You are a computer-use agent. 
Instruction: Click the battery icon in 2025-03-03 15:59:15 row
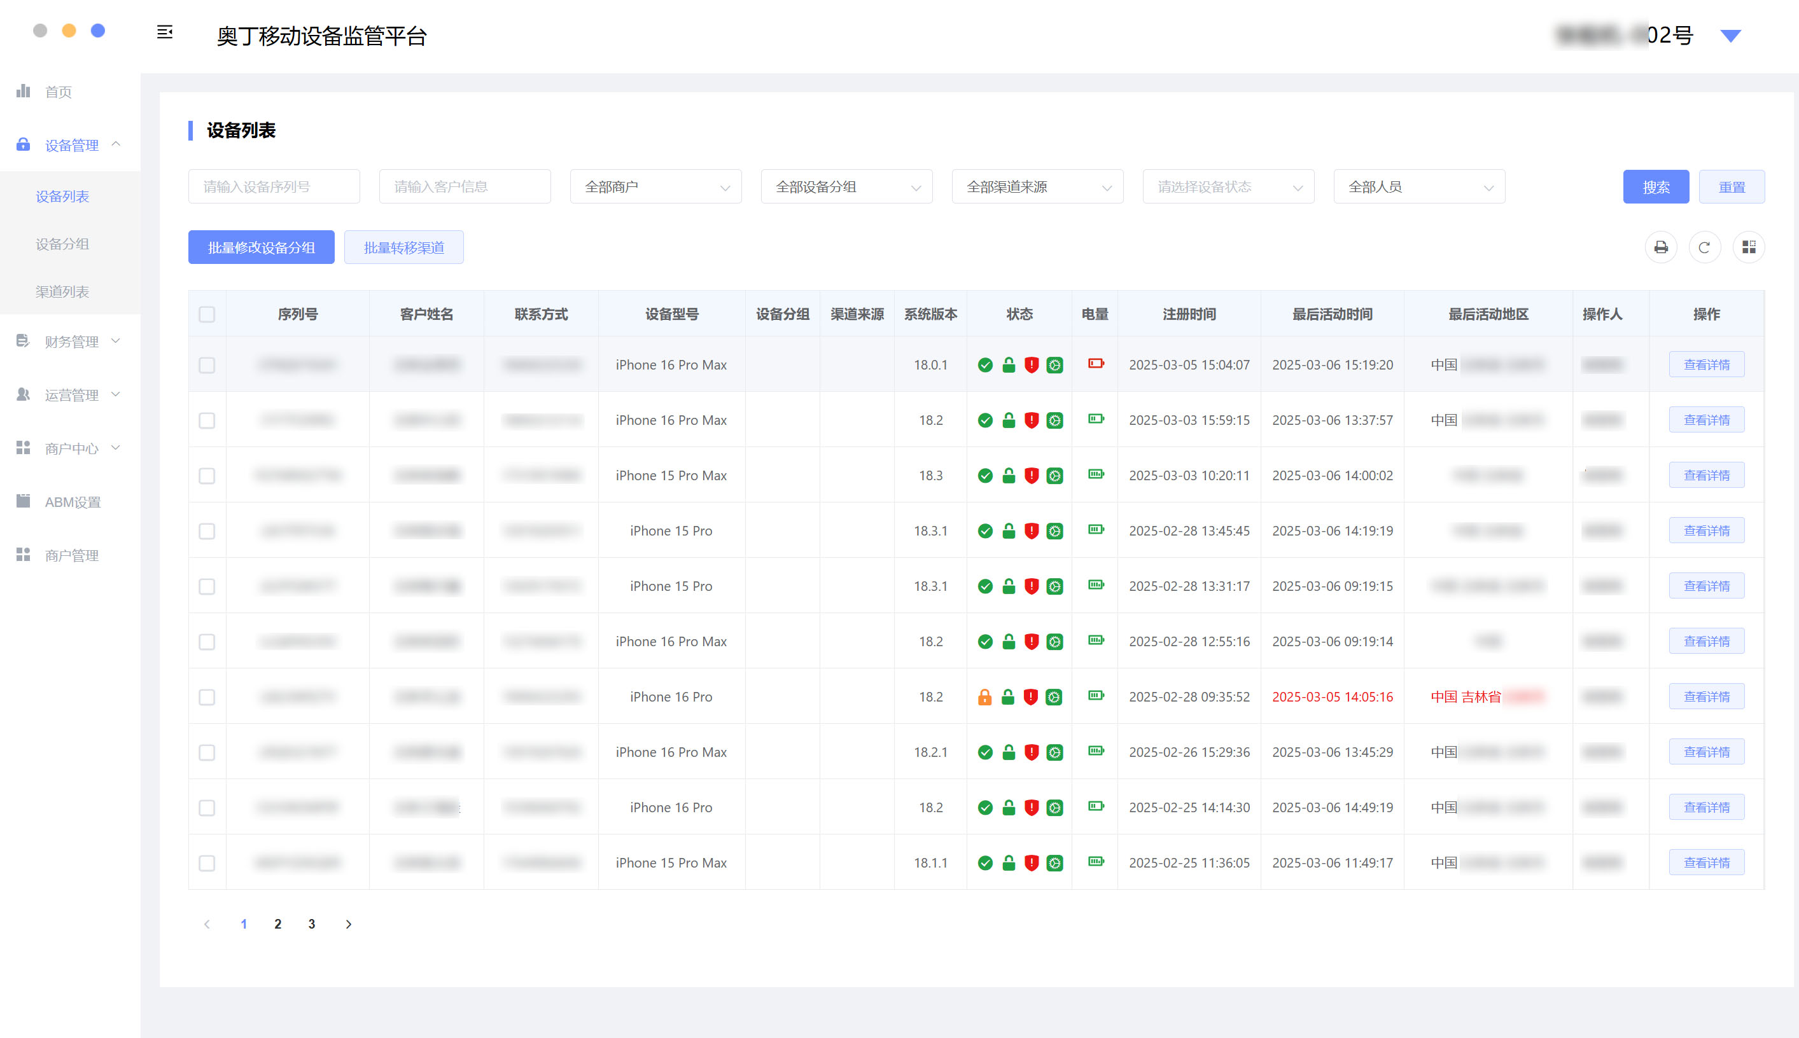pos(1096,419)
